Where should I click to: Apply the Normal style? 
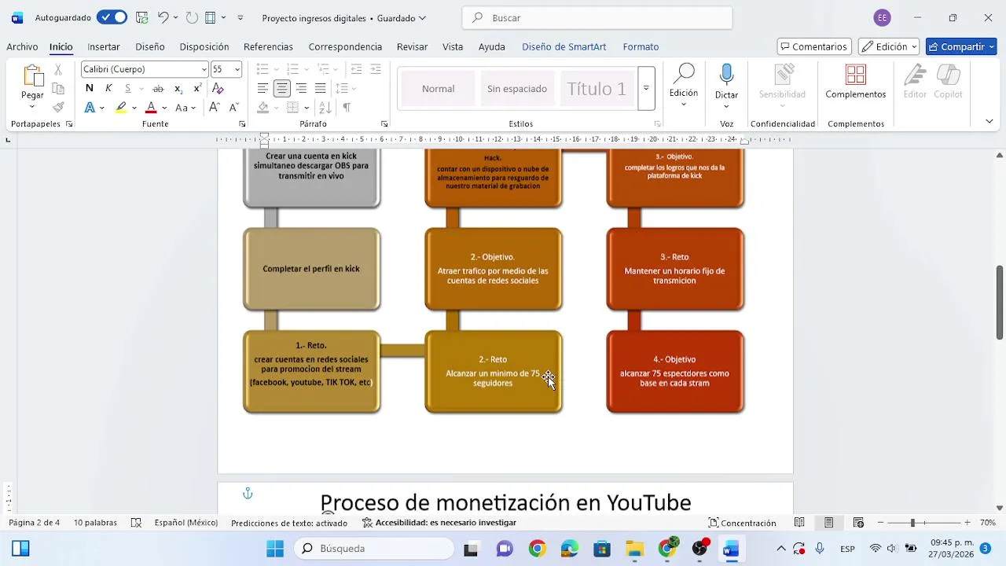point(438,89)
